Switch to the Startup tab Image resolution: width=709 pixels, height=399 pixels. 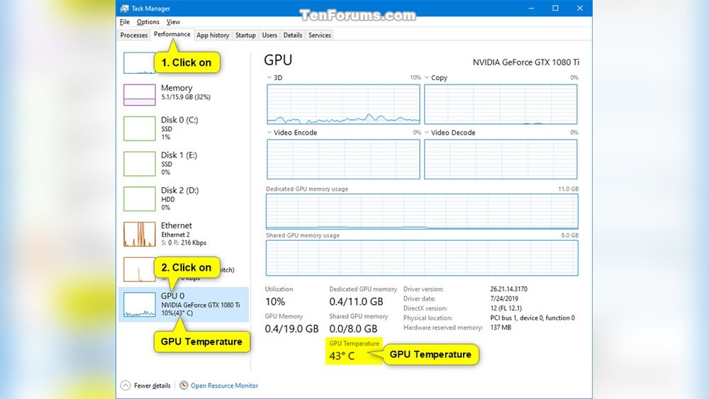pos(245,35)
